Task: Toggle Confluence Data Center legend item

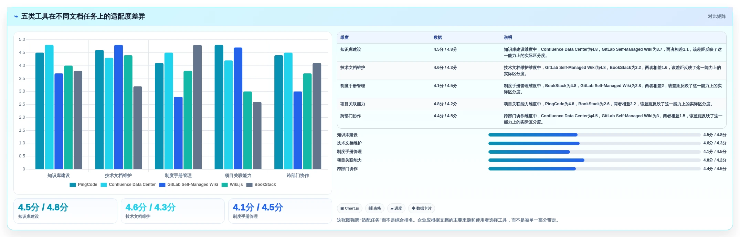Action: (x=128, y=185)
